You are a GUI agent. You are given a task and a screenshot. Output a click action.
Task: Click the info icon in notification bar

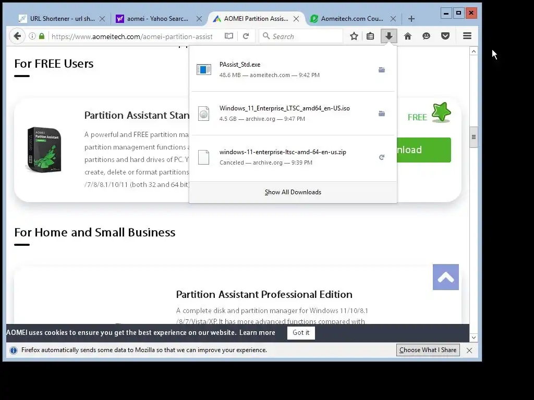point(14,351)
